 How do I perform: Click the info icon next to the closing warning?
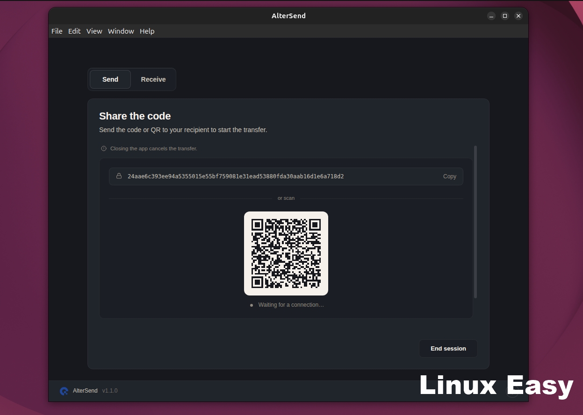tap(104, 148)
